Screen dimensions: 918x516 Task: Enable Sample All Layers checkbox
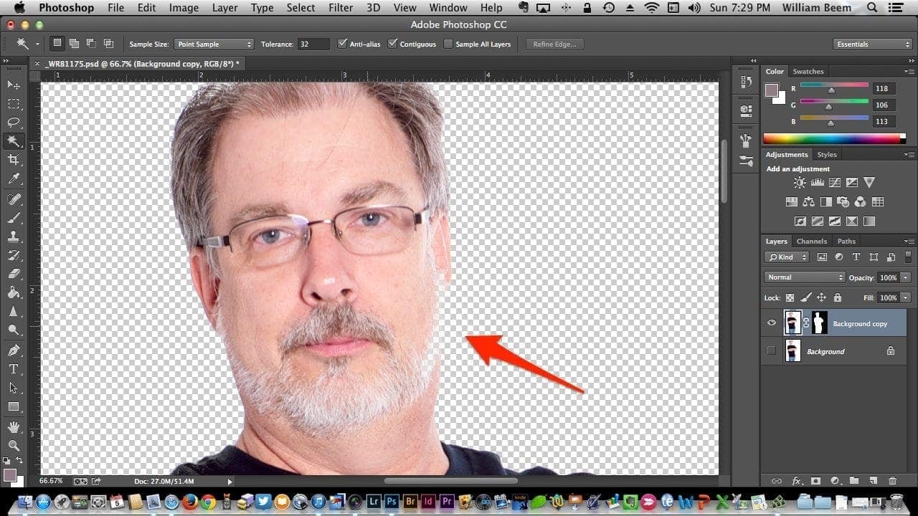click(x=448, y=44)
